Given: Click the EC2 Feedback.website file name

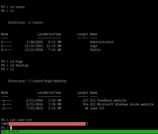Looking at the screenshot, I should coord(108,100).
